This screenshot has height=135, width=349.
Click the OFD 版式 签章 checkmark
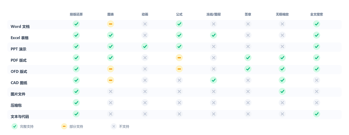[248, 69]
